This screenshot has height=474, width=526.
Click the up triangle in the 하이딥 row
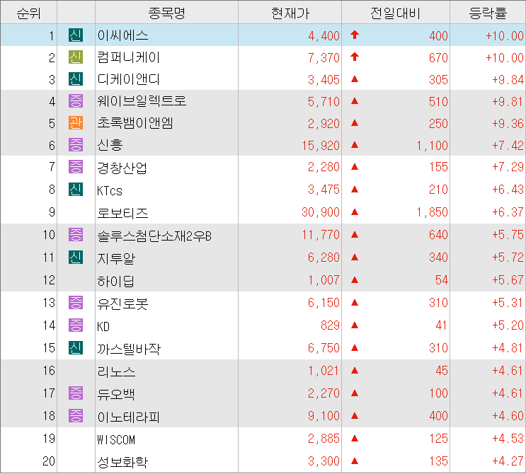pyautogui.click(x=355, y=280)
